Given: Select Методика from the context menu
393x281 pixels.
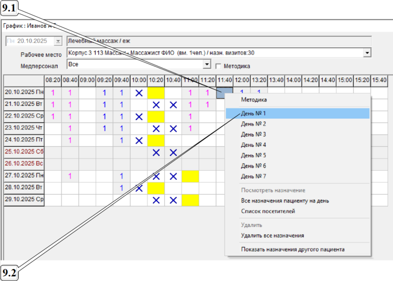Looking at the screenshot, I should (254, 99).
